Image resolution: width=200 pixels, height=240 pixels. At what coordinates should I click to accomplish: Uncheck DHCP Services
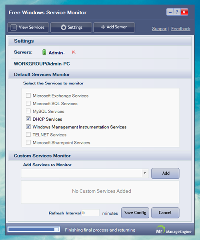click(x=28, y=119)
